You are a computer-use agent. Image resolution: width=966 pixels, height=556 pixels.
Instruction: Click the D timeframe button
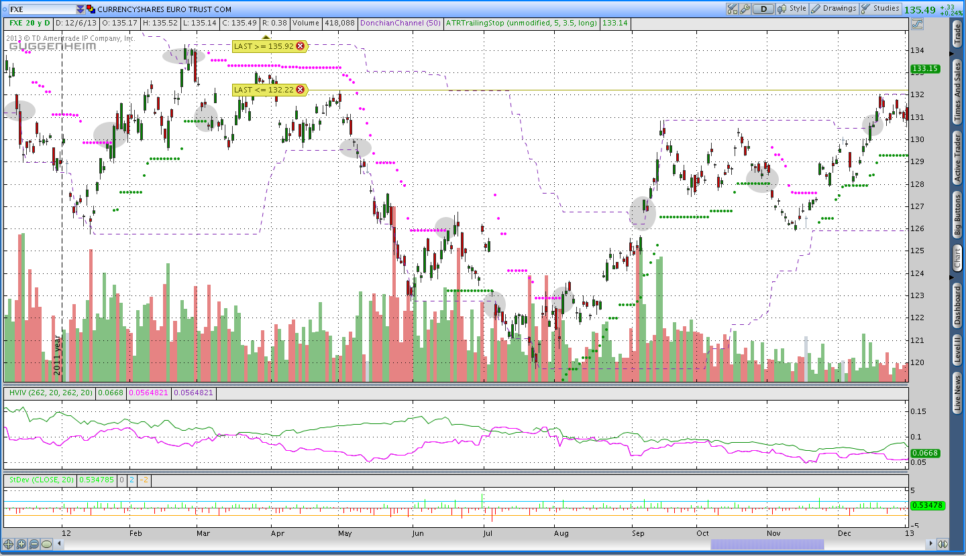[763, 9]
